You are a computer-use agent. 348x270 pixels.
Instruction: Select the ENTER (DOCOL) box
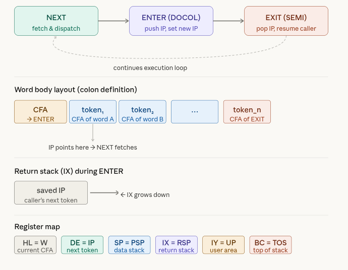171,21
